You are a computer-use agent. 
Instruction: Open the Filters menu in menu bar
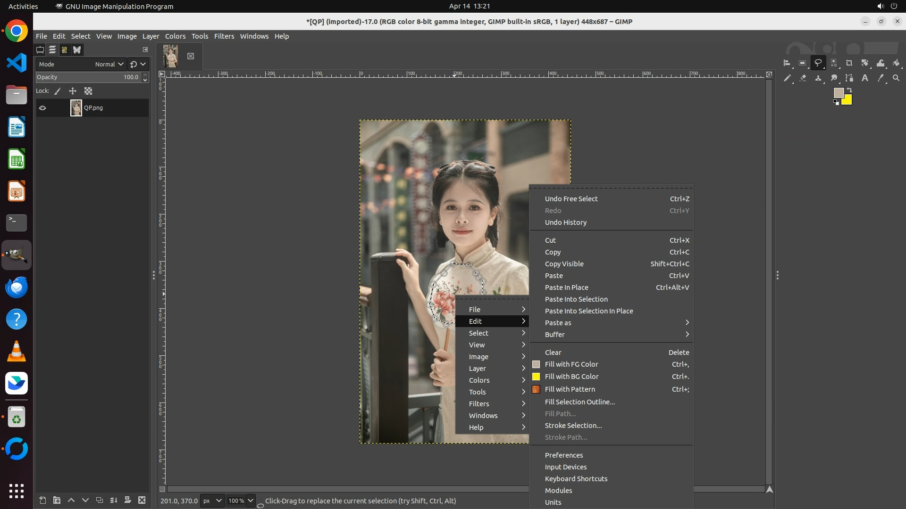coord(224,36)
